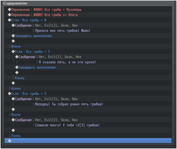Click the 'Иначе' line after the 'Молодец!' message
The height and width of the screenshot is (149, 177).
[x=16, y=115]
